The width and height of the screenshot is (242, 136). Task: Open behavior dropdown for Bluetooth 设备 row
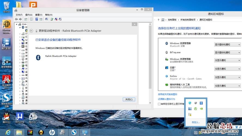[x=227, y=45]
